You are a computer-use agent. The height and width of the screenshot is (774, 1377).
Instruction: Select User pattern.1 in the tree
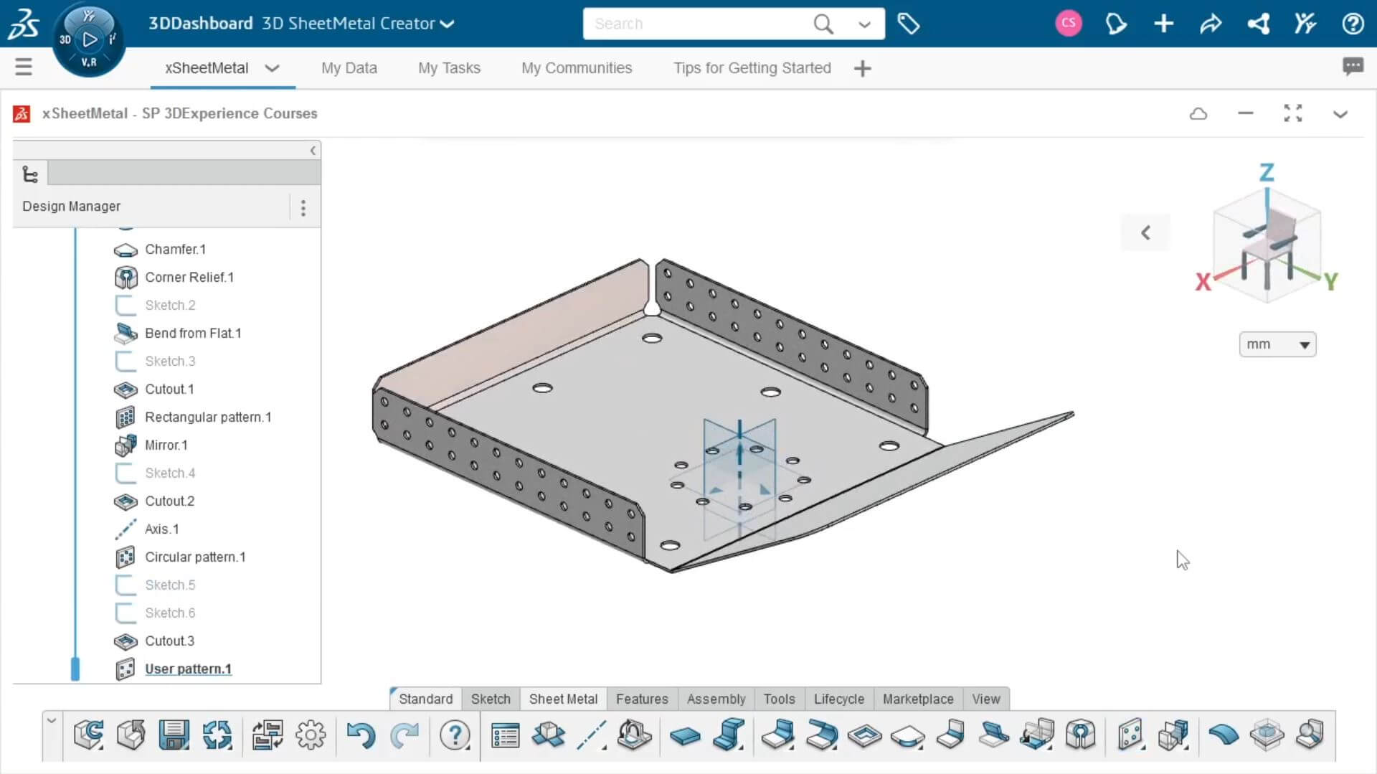pyautogui.click(x=188, y=669)
